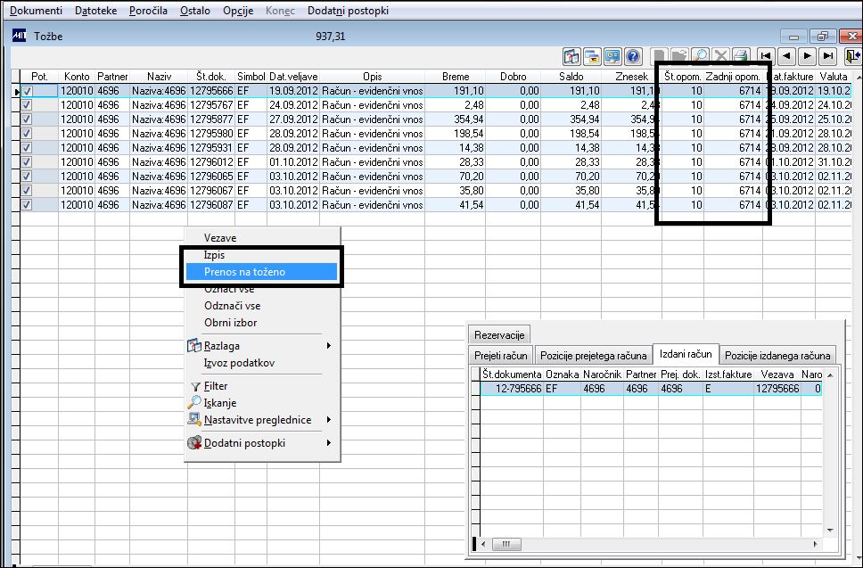Jump to last record arrow button
This screenshot has width=863, height=568.
[x=827, y=56]
